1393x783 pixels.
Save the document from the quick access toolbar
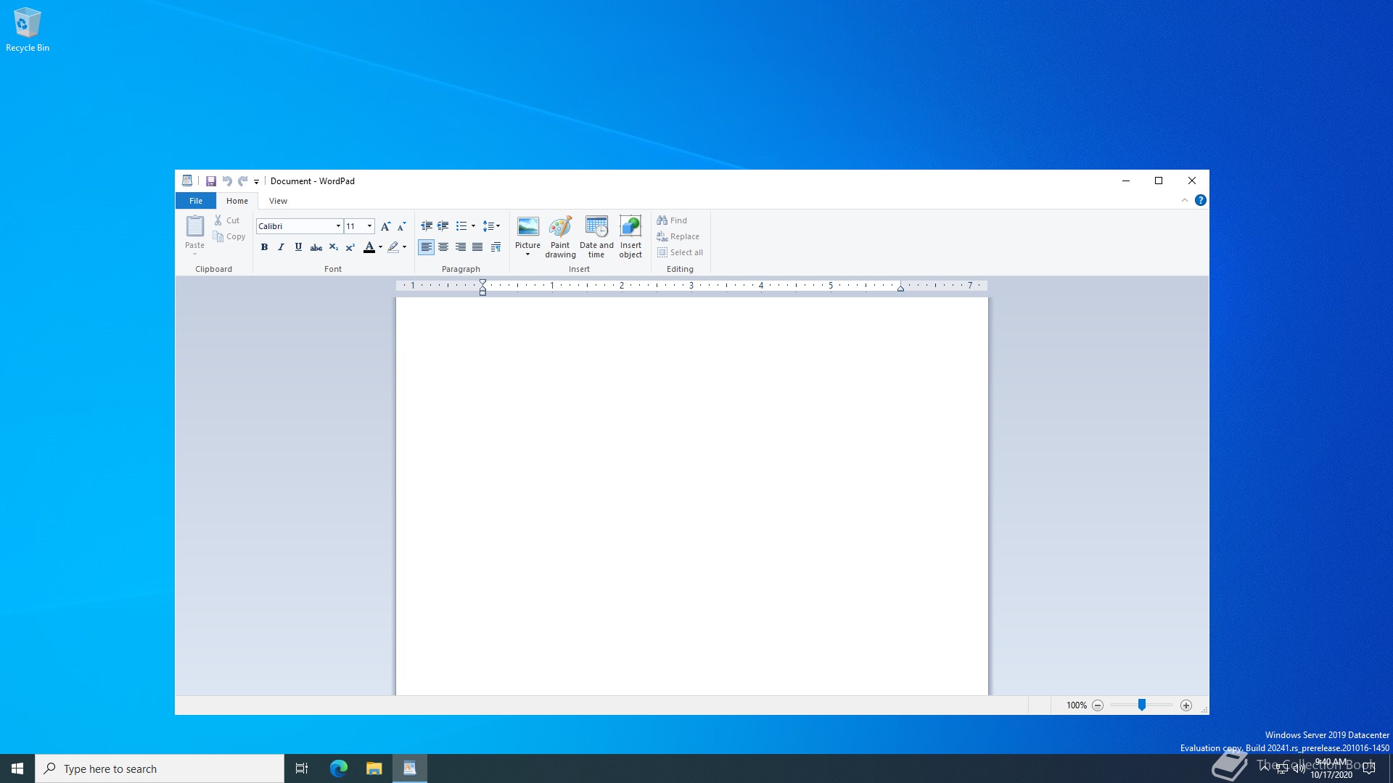210,181
